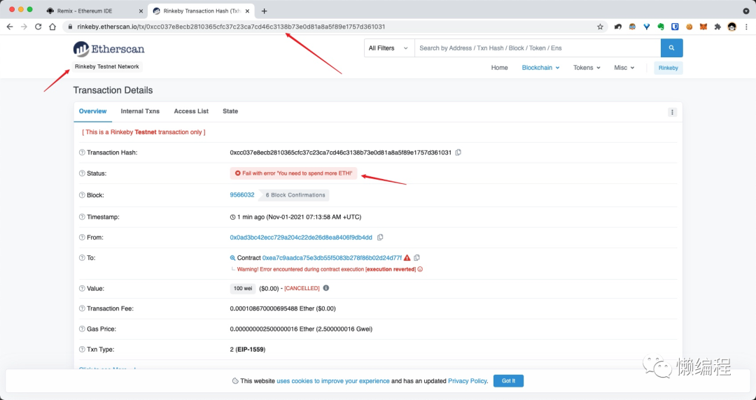756x400 pixels.
Task: Switch to the State tab
Action: [x=230, y=111]
